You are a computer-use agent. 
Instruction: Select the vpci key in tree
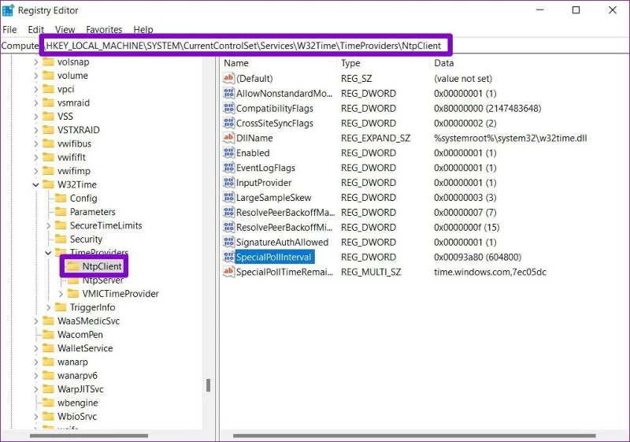tap(66, 89)
